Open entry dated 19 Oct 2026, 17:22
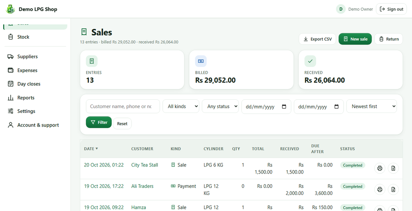The height and width of the screenshot is (211, 412). (104, 186)
